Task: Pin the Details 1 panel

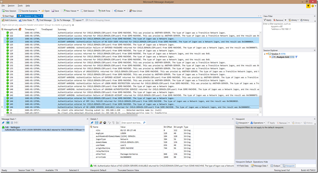Action: click(x=92, y=123)
